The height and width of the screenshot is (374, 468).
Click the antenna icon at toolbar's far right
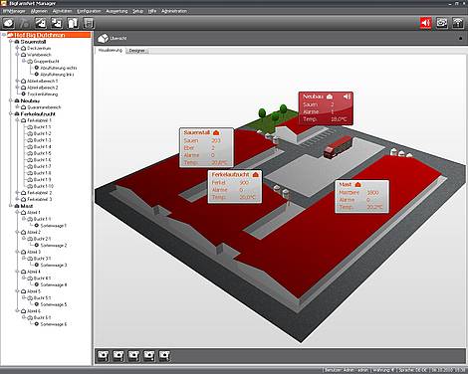coord(458,23)
